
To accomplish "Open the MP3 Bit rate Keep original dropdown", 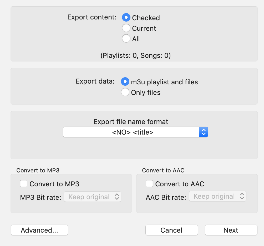I will click(93, 197).
